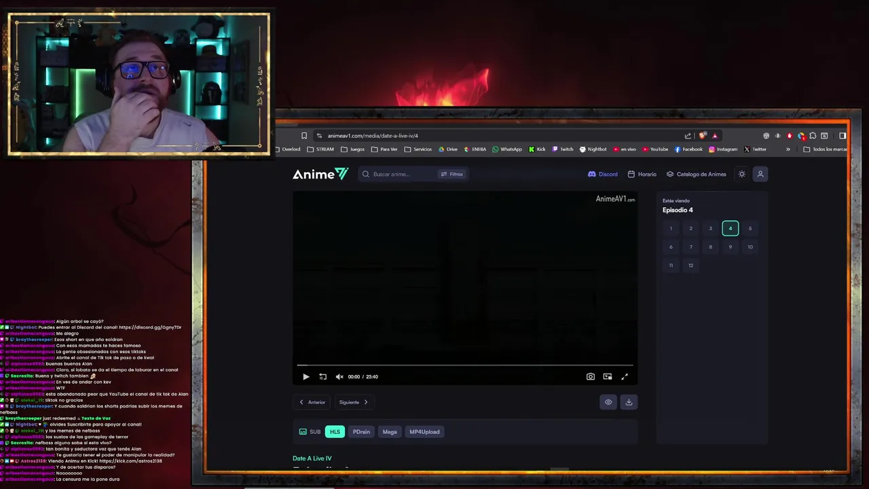Open the Filtros search filters
The image size is (869, 489).
click(x=452, y=174)
